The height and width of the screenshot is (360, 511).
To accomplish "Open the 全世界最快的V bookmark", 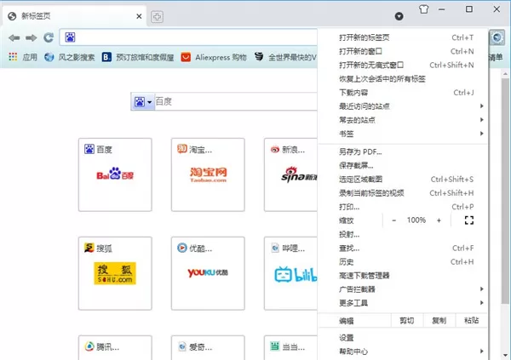I will (x=285, y=57).
